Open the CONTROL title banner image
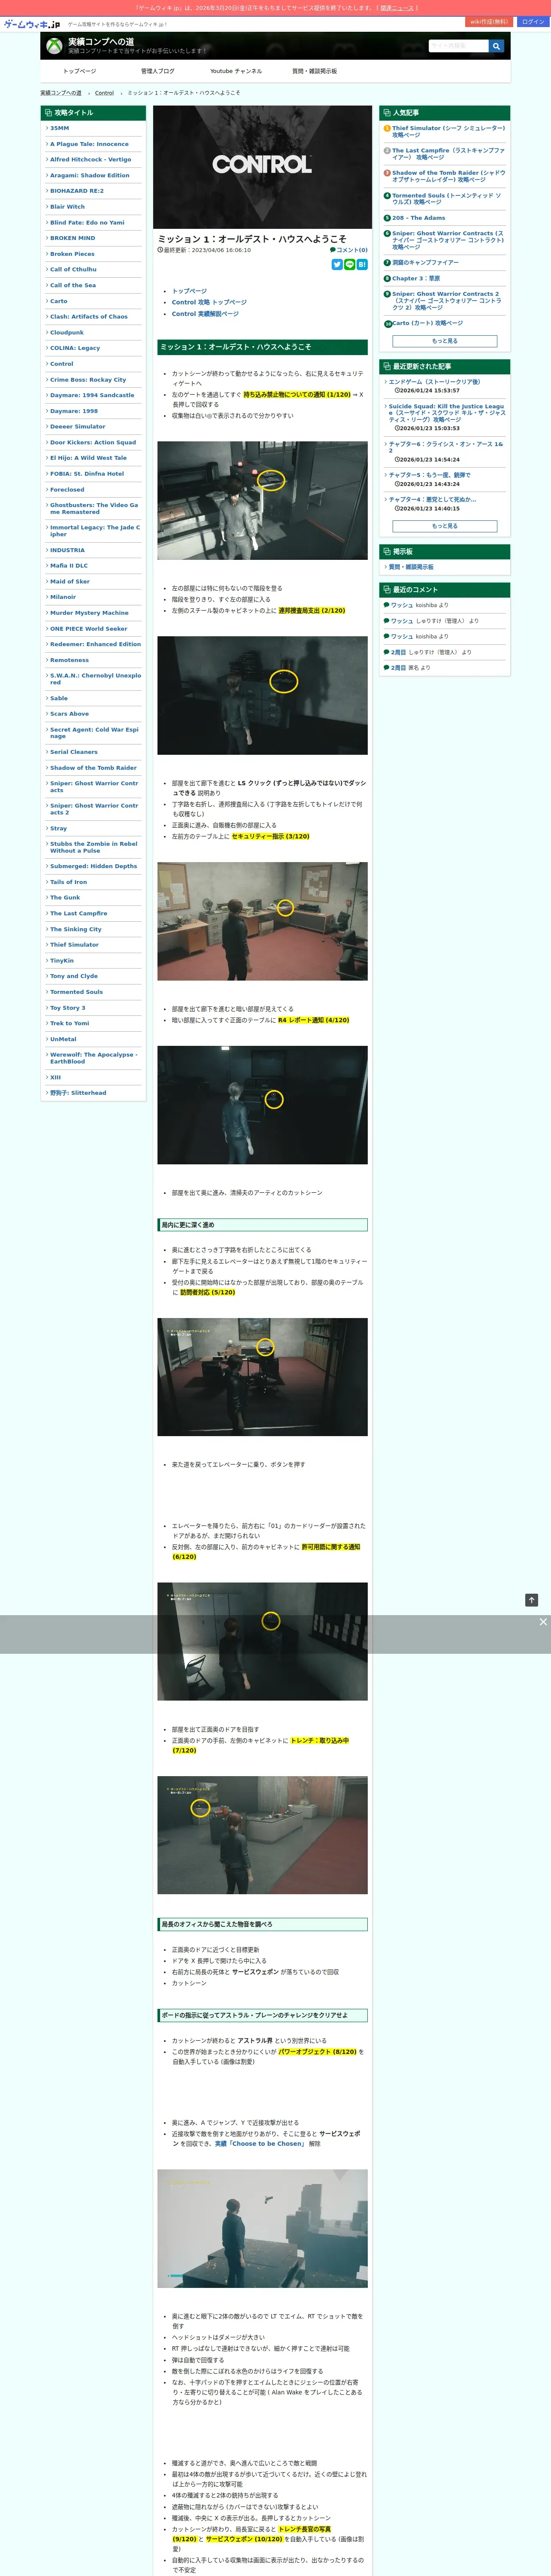 click(x=262, y=168)
